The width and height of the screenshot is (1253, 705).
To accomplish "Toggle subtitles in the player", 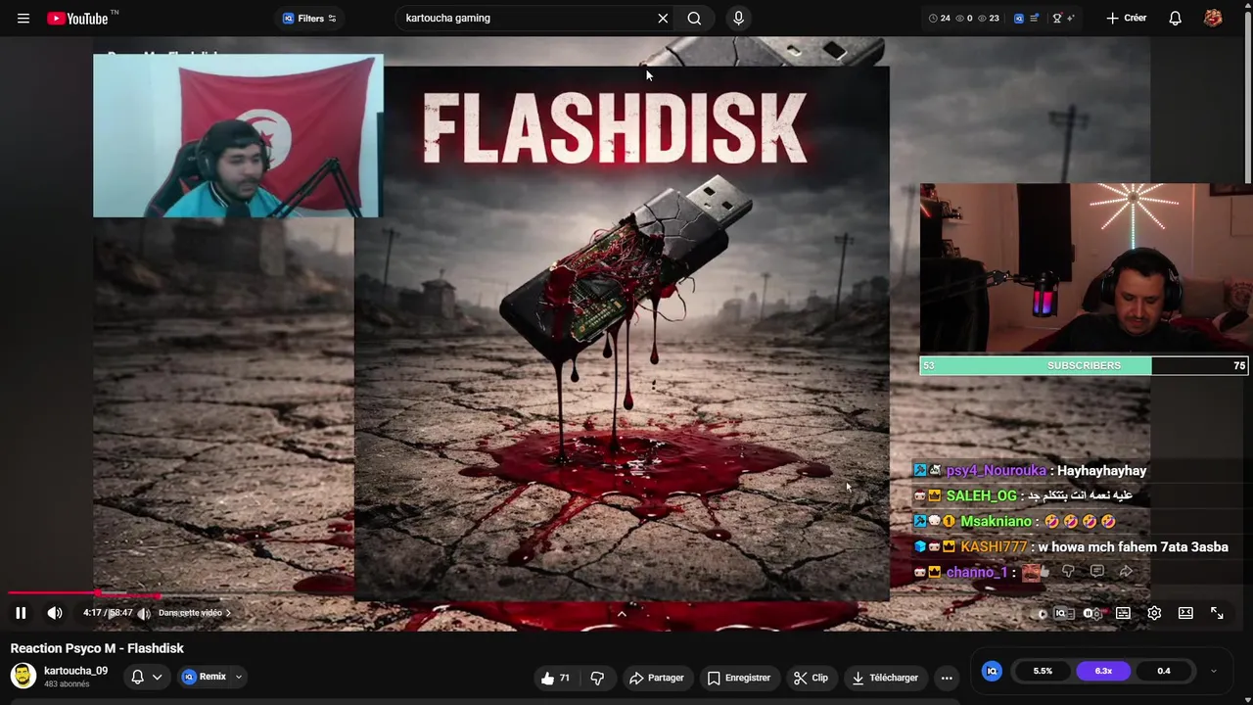I will click(1123, 613).
